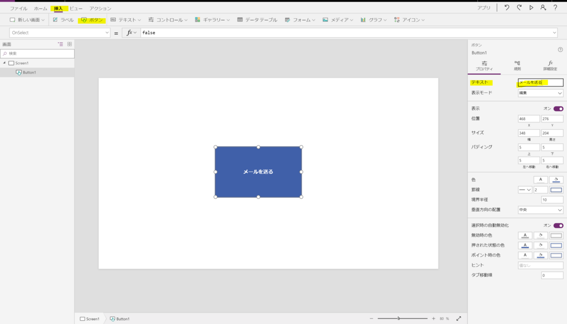Expand the formula bar chevron at right
Screen dimensions: 567x324
[554, 33]
